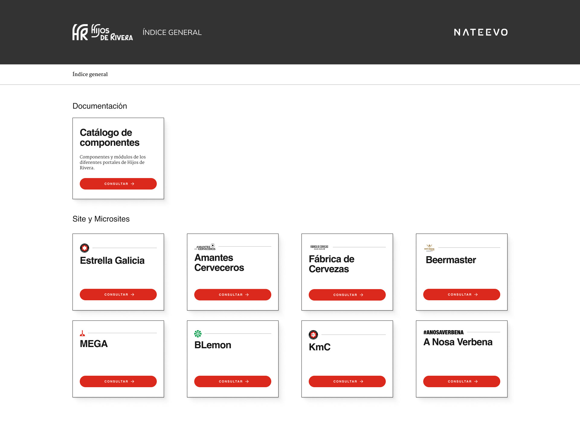Viewport: 580px width, 424px height.
Task: Click the Estrella Galicia star icon
Action: [85, 248]
